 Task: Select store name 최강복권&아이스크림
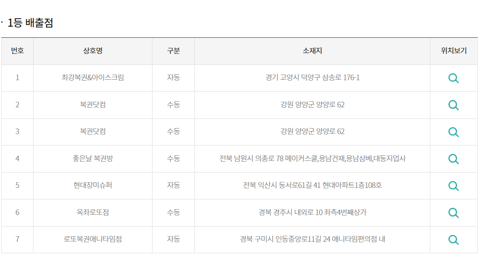coord(93,78)
